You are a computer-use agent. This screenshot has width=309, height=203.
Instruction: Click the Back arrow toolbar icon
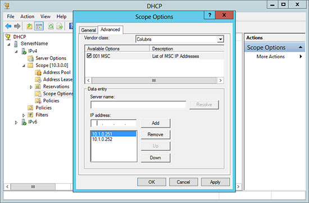coord(8,26)
